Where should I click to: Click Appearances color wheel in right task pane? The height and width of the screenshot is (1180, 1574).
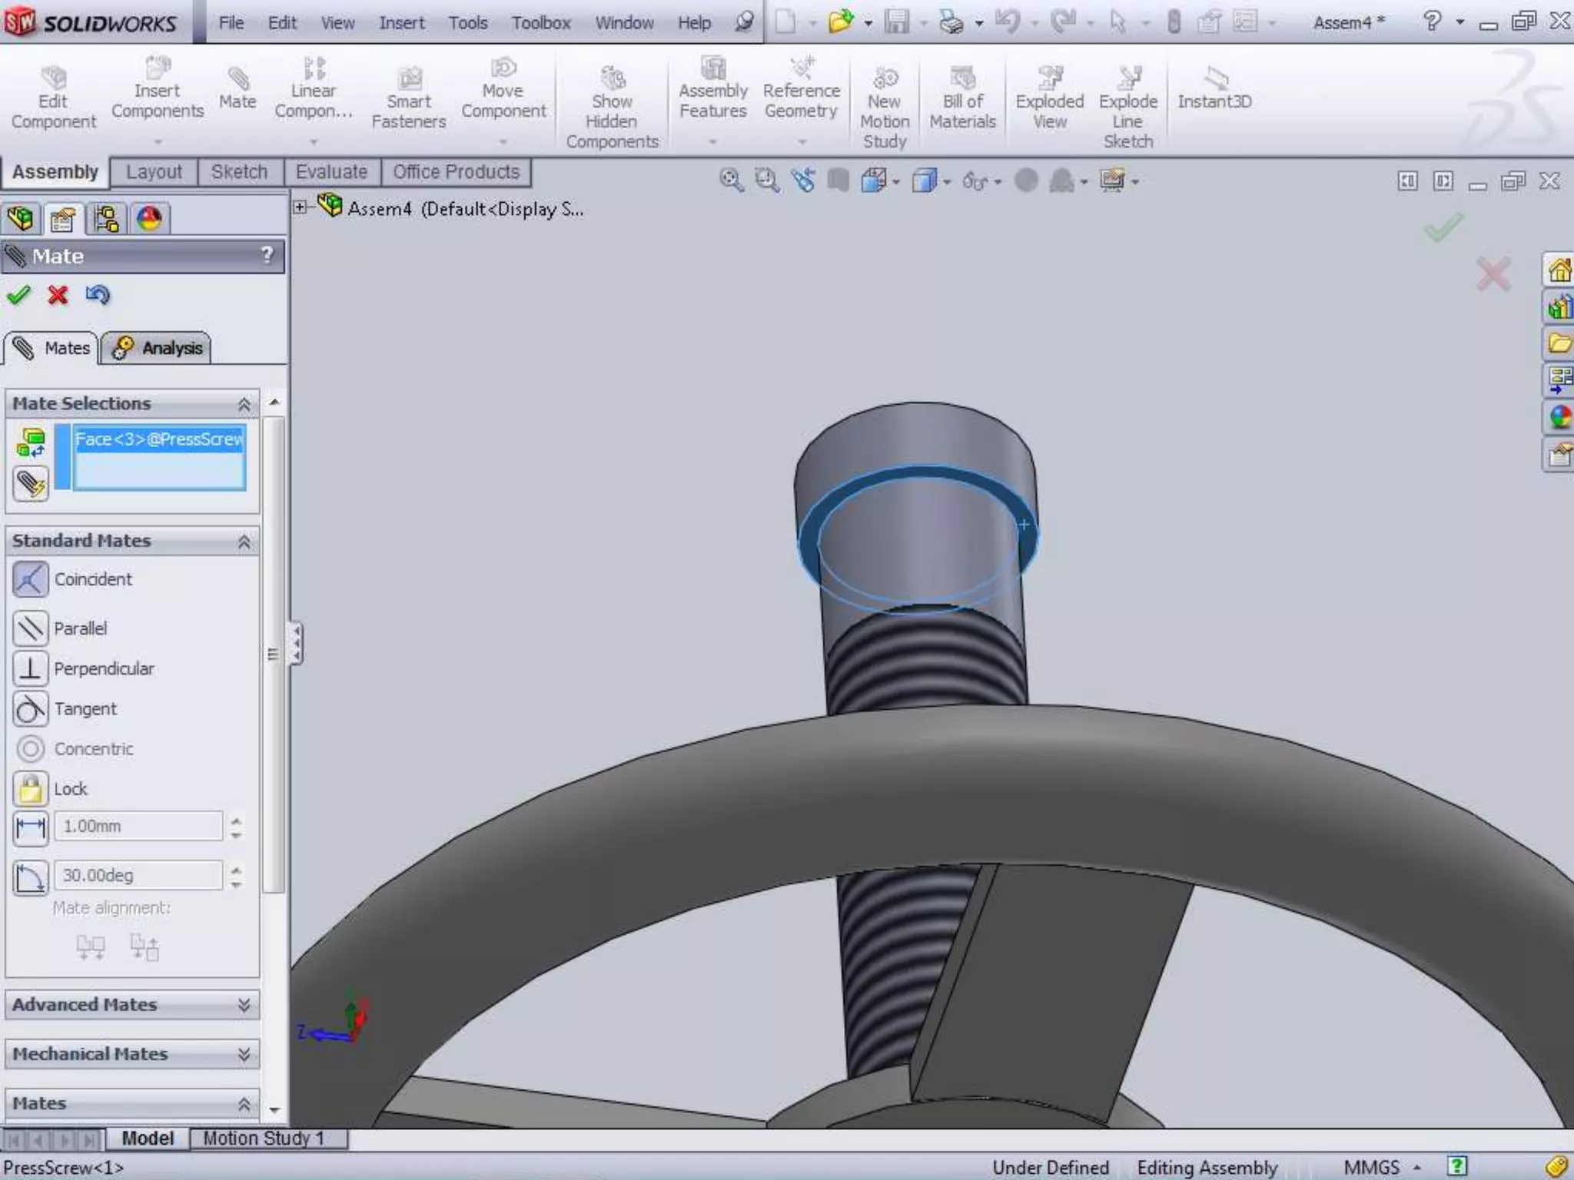coord(1559,418)
